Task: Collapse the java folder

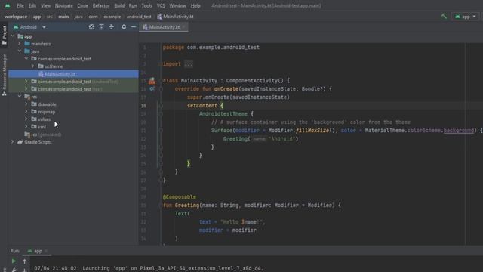Action: click(x=20, y=51)
